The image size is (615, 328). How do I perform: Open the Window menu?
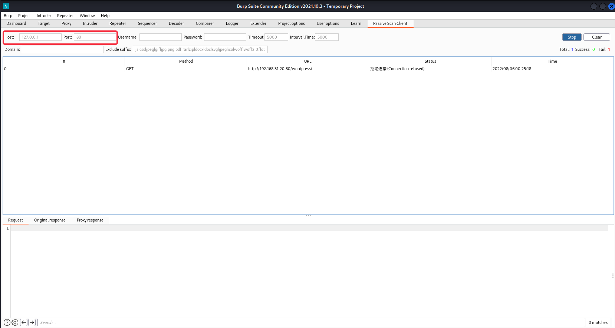[x=87, y=16]
